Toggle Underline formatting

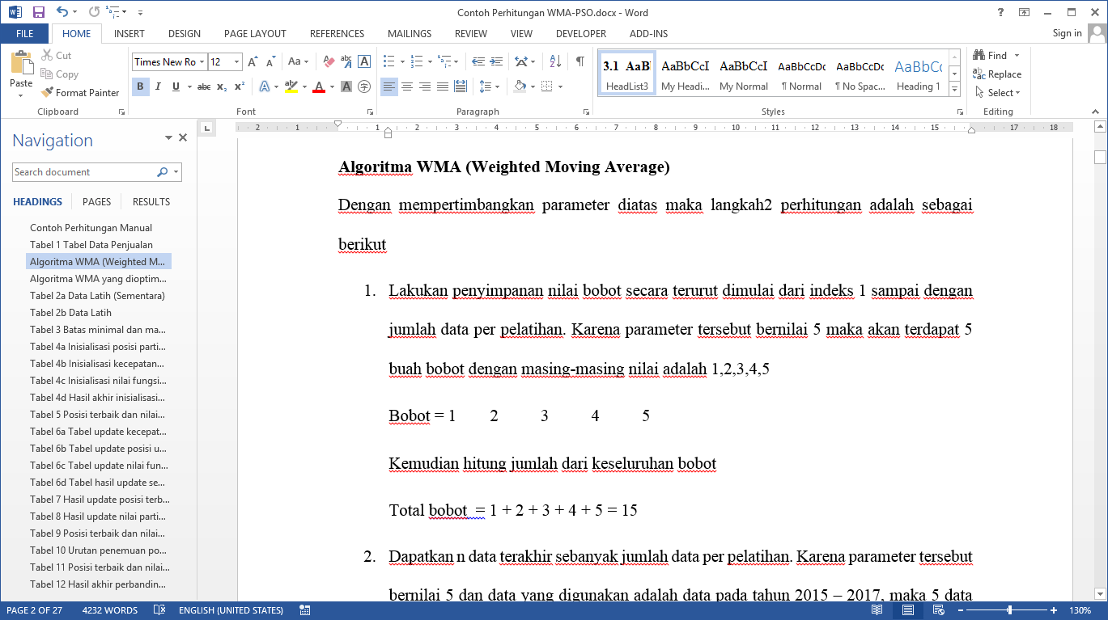coord(176,86)
